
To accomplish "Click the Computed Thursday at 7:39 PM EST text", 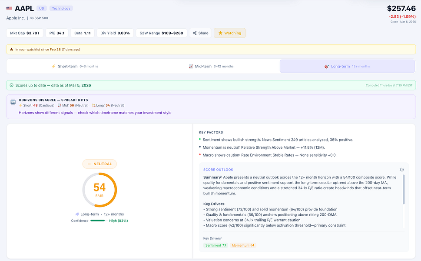I will pos(389,85).
